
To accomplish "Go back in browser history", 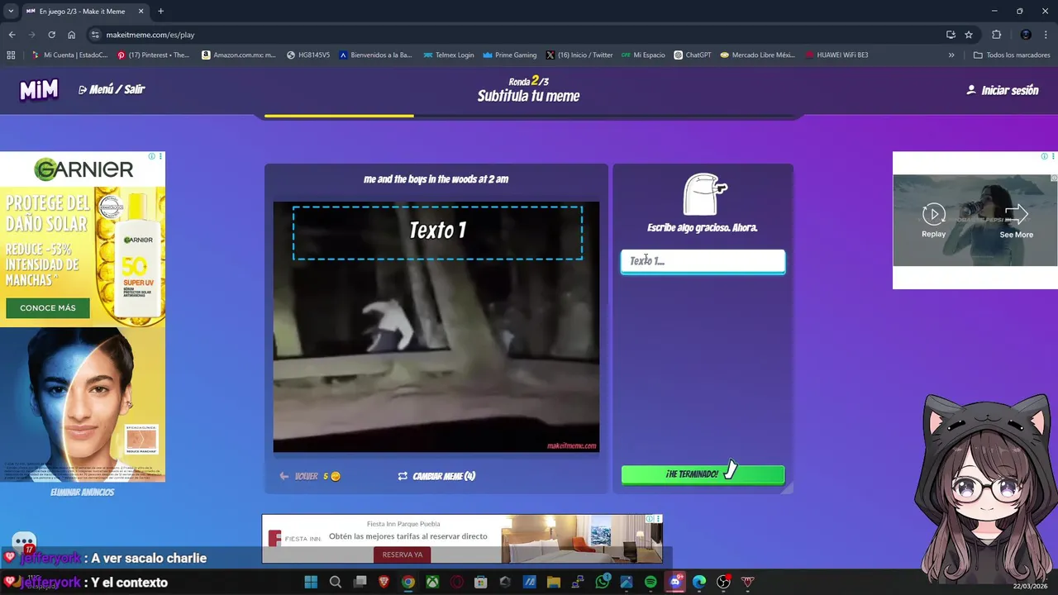I will pyautogui.click(x=12, y=35).
